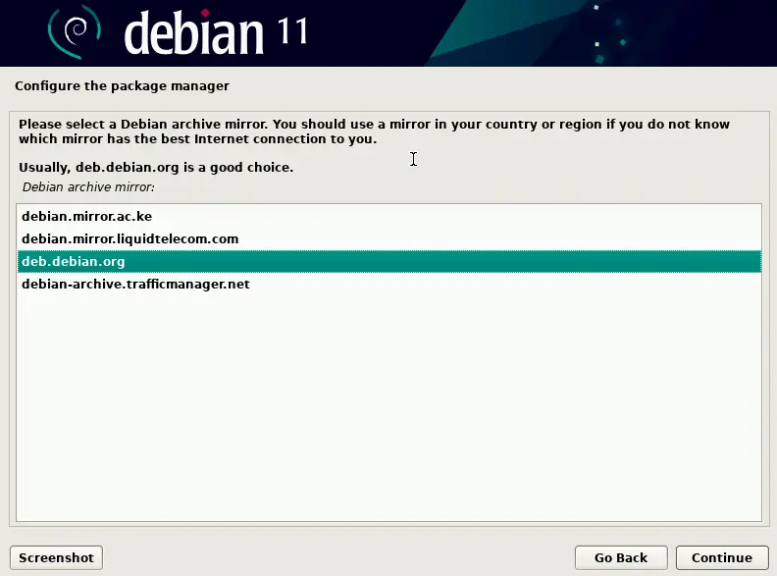Pick debian-archive.trafficmanager.net mirror
This screenshot has height=576, width=777.
389,284
